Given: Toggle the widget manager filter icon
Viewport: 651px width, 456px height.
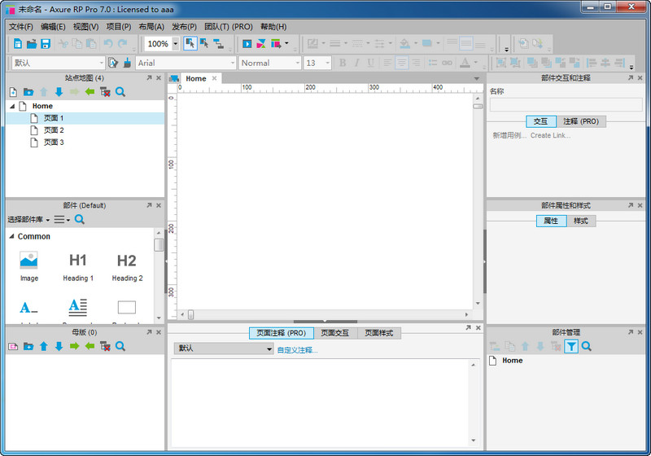Looking at the screenshot, I should click(x=571, y=346).
